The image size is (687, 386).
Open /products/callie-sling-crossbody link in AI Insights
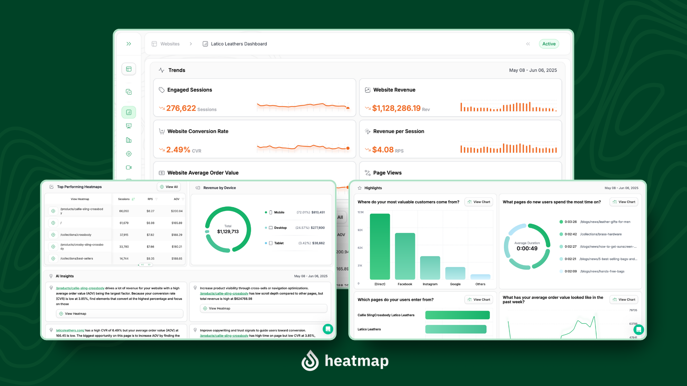pyautogui.click(x=80, y=288)
